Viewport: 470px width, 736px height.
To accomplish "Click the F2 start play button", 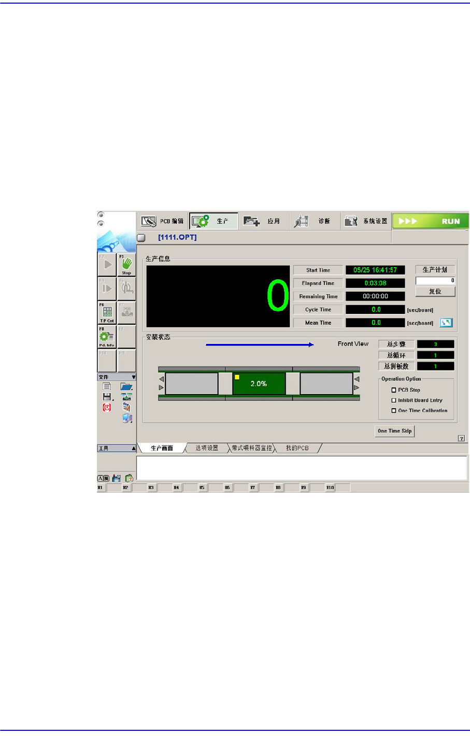I will [x=107, y=265].
